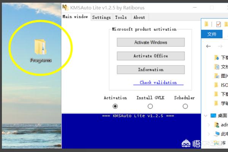Go back using Explorer's left arrow
Viewport: 228px width, 152px height.
pyautogui.click(x=208, y=46)
